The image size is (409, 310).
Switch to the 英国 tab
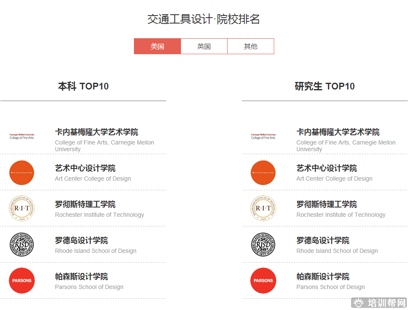[x=204, y=46]
